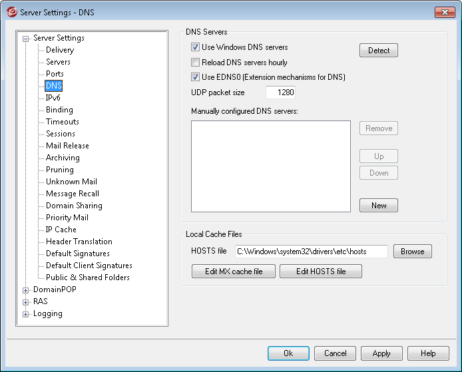Image resolution: width=462 pixels, height=372 pixels.
Task: Browse for the HOSTS file
Action: point(412,252)
